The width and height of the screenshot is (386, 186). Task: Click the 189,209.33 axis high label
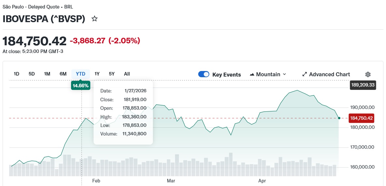[363, 85]
